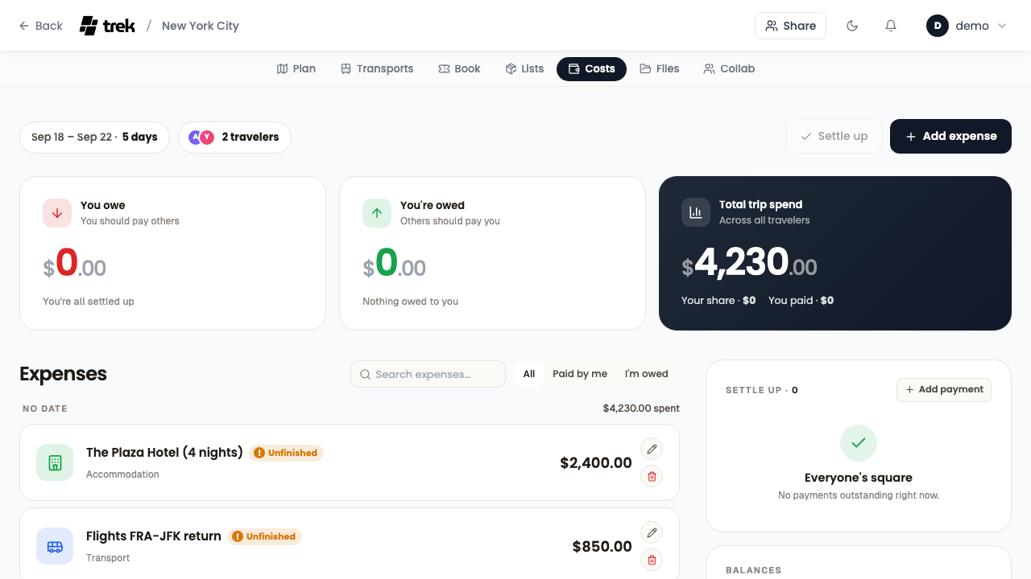This screenshot has width=1031, height=579.
Task: Click the Plaza Hotel accommodation icon
Action: [55, 462]
